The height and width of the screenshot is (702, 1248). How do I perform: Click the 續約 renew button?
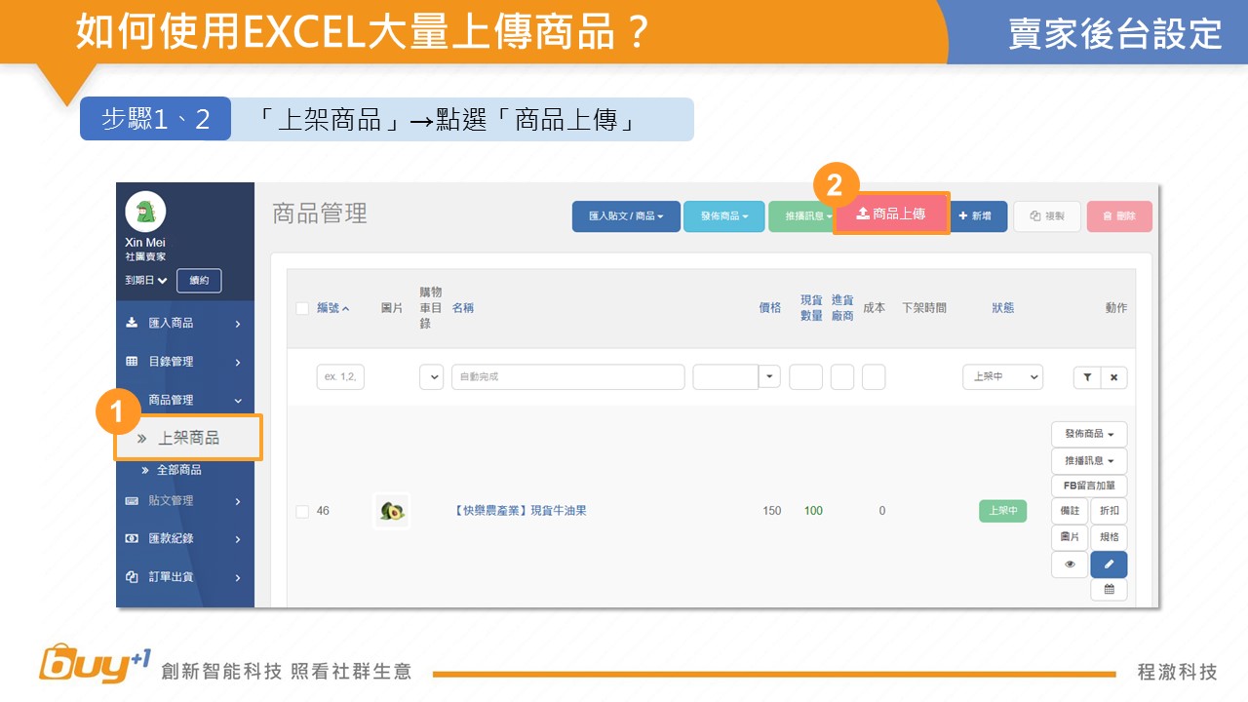pos(199,281)
